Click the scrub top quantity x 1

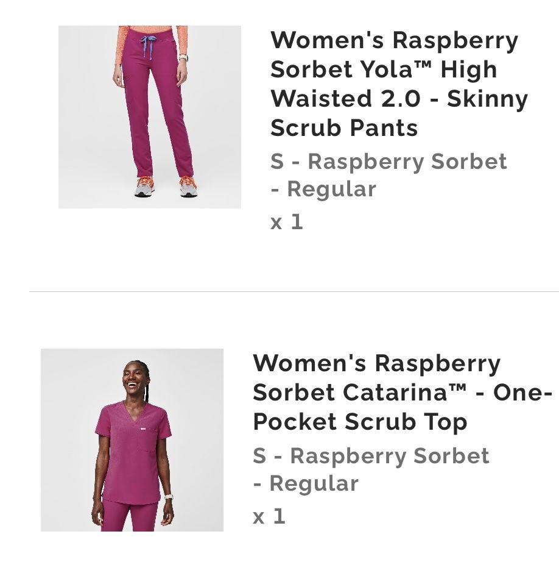coord(269,516)
